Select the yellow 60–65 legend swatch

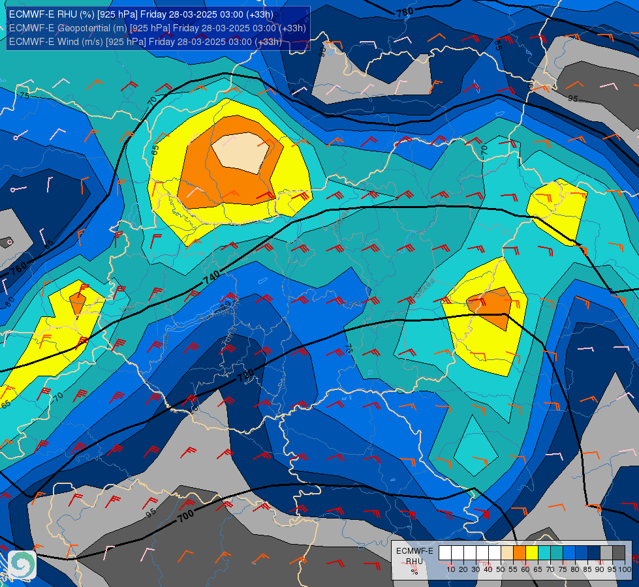click(x=532, y=553)
